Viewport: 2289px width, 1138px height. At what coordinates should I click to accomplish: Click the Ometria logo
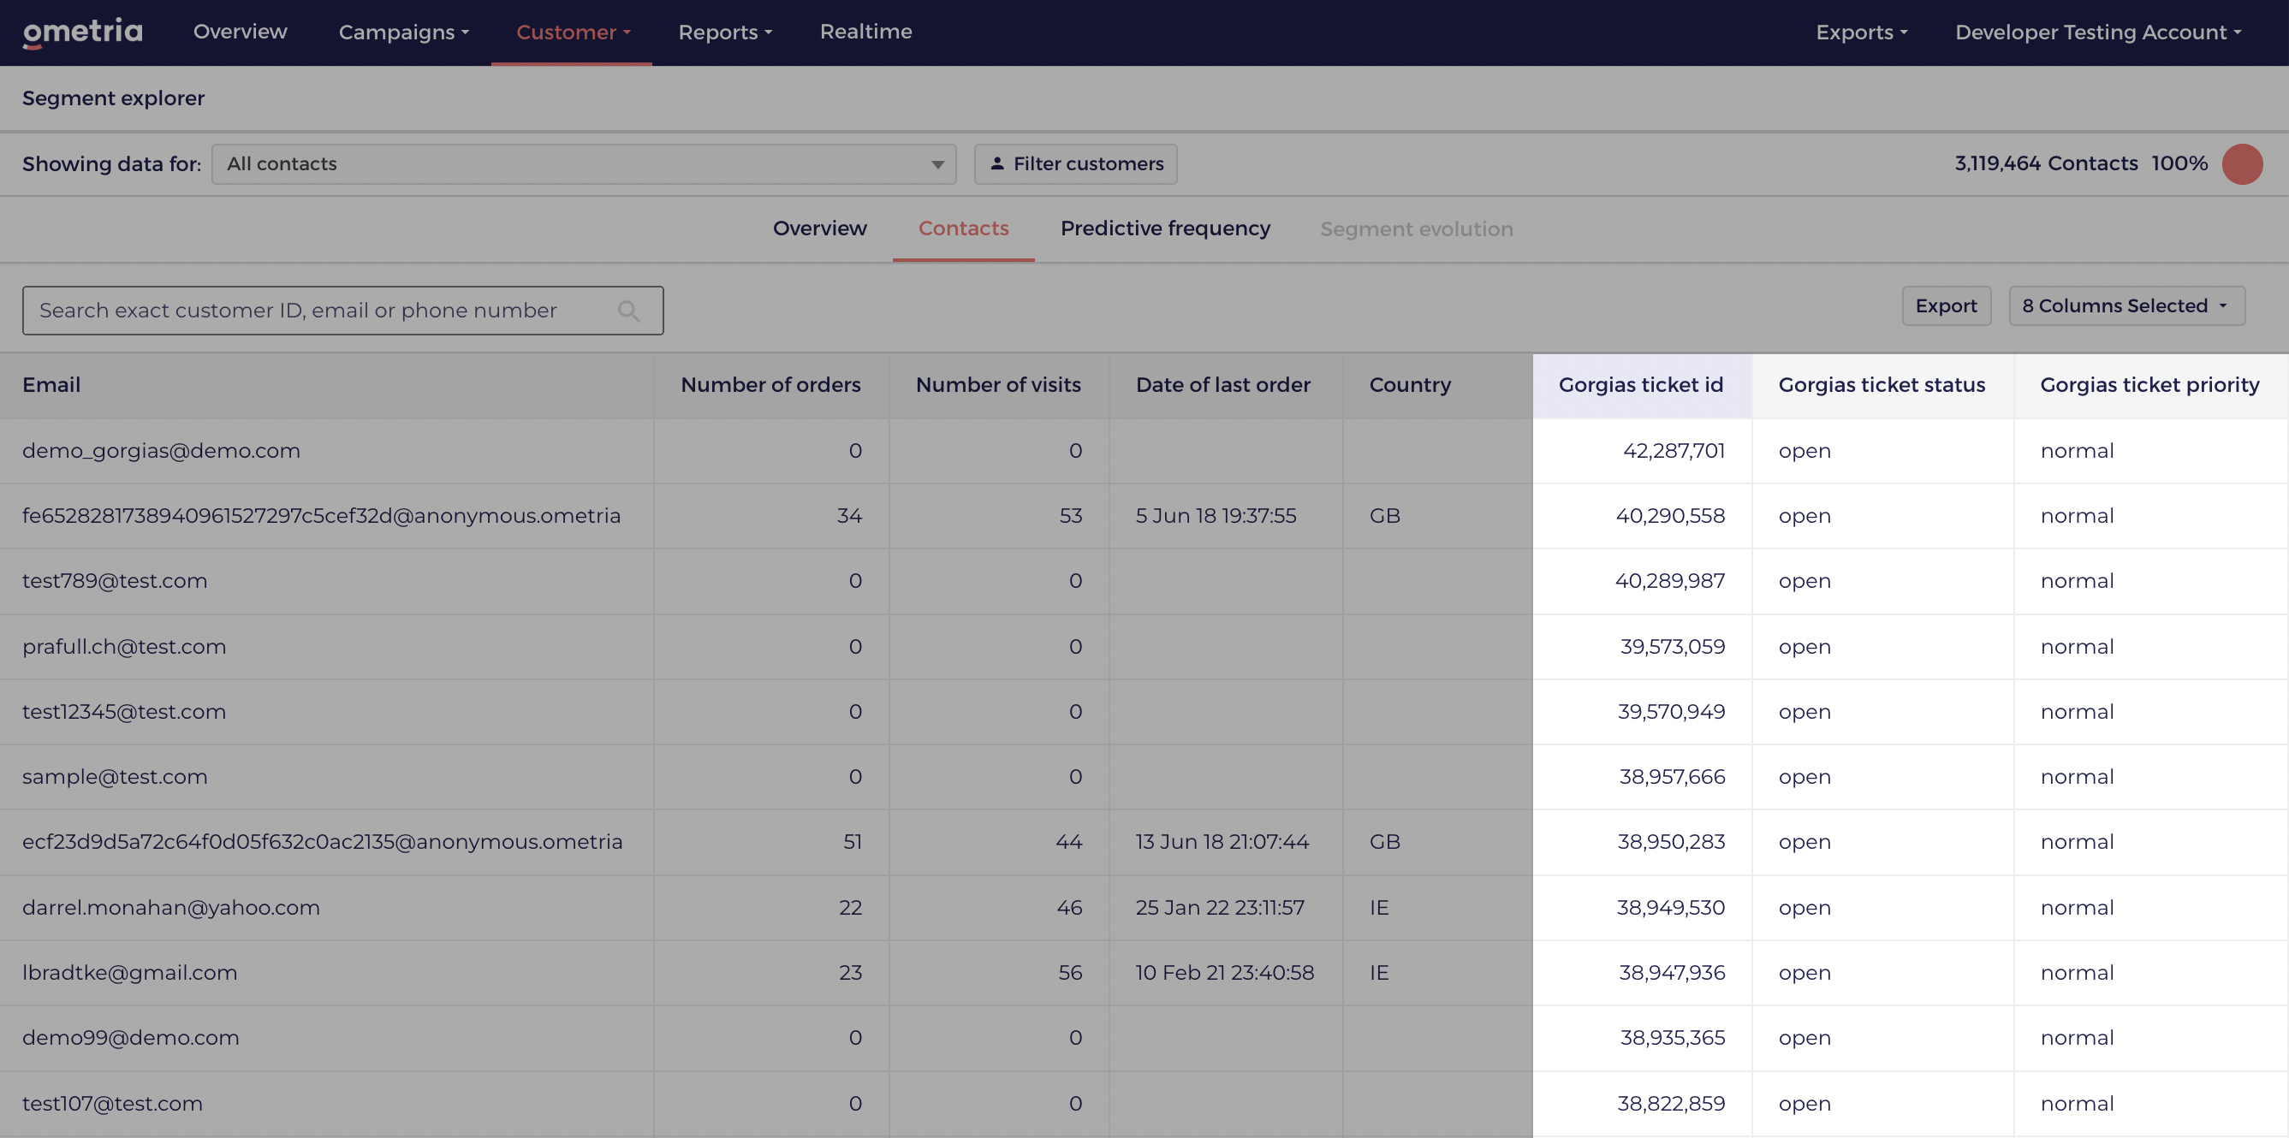(83, 32)
